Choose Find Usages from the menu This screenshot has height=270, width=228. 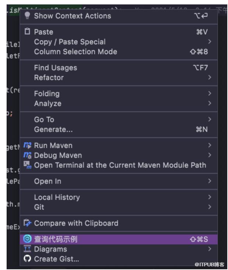[56, 68]
